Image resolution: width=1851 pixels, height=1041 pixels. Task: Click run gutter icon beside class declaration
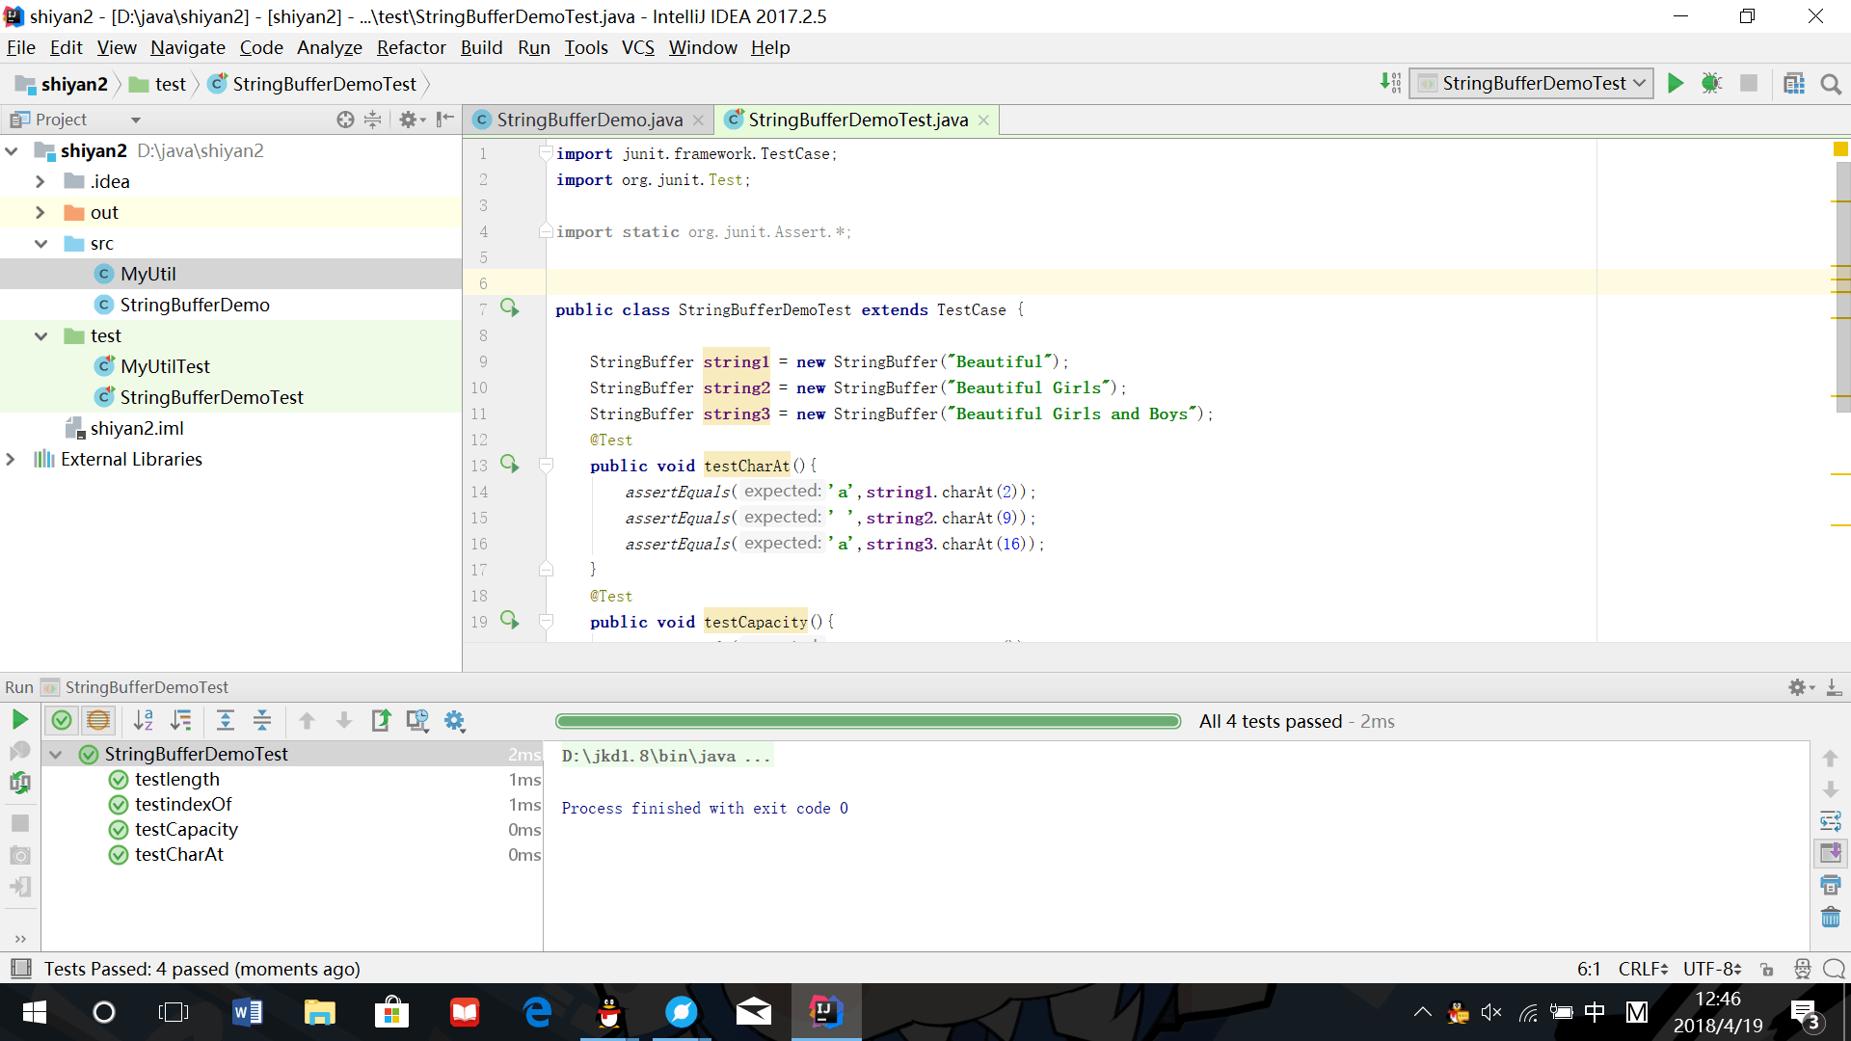(509, 308)
